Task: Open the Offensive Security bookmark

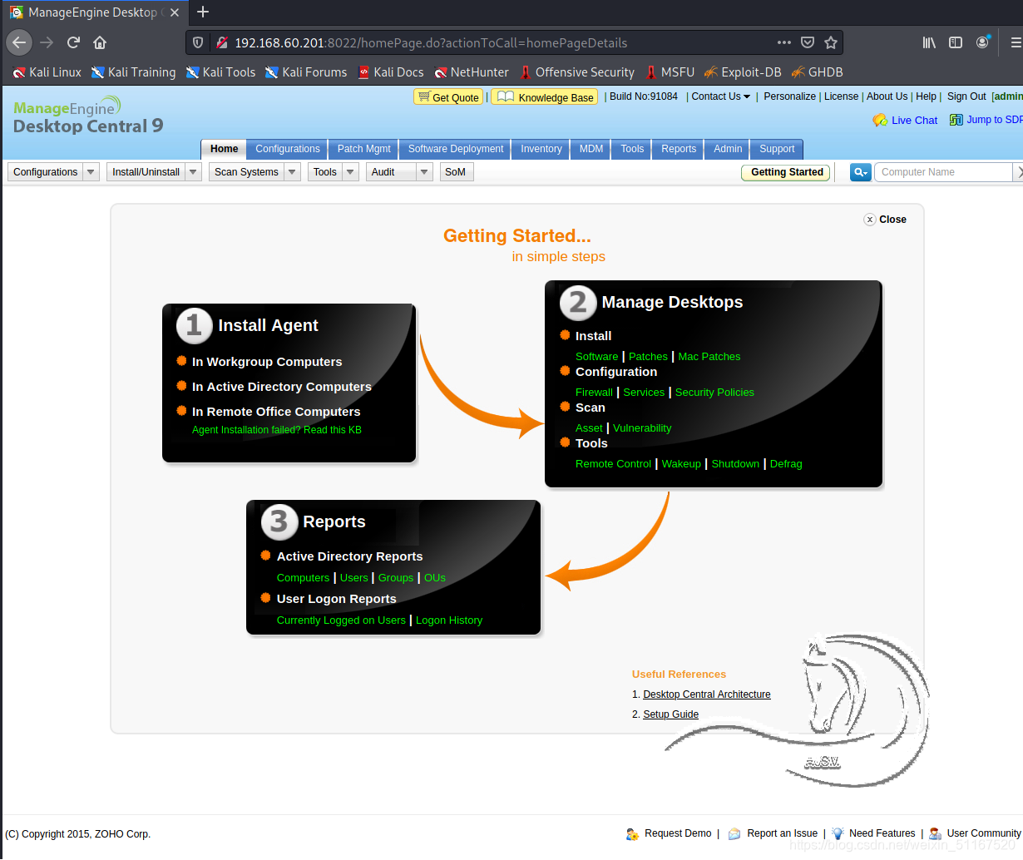Action: coord(576,72)
